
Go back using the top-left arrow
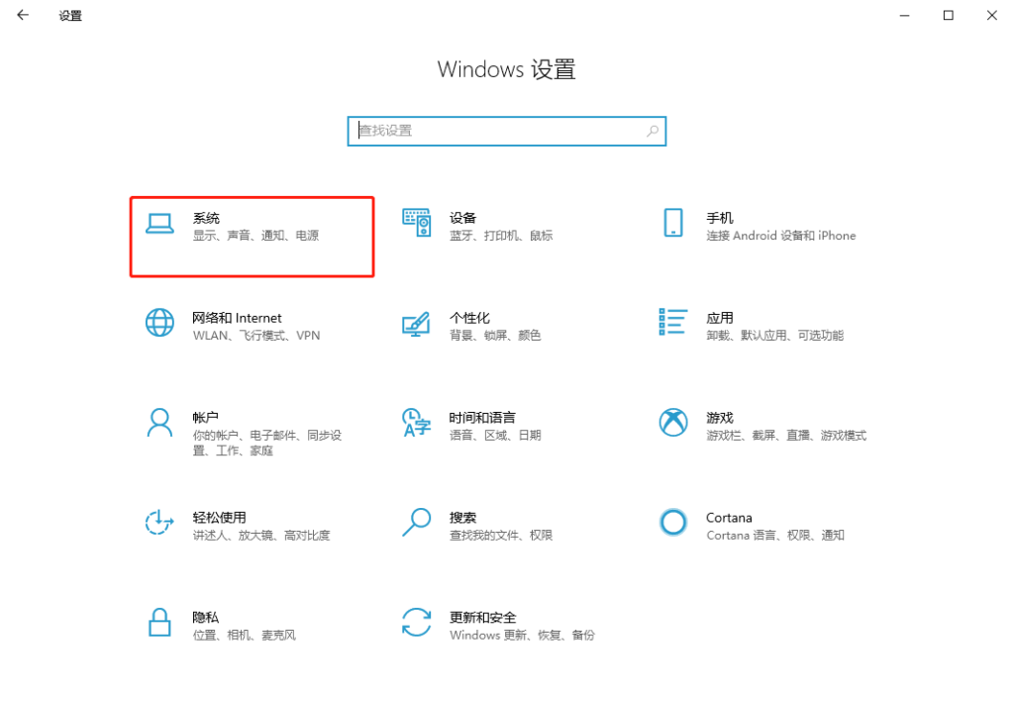[23, 16]
